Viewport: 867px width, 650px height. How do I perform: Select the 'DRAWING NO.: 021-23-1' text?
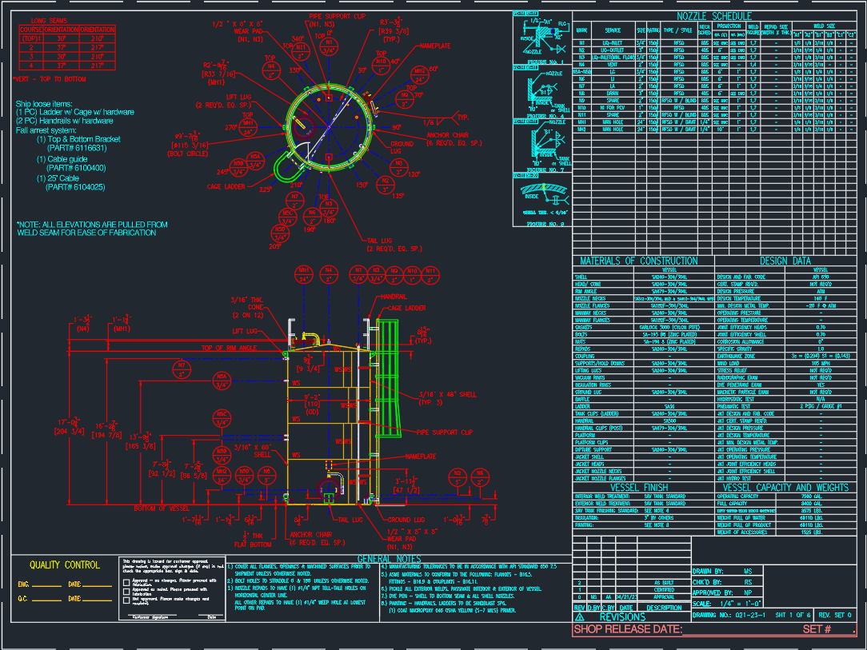coord(729,615)
